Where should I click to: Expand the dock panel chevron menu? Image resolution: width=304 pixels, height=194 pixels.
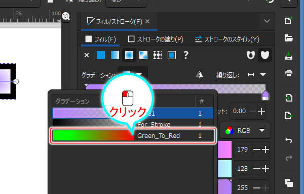click(x=267, y=21)
